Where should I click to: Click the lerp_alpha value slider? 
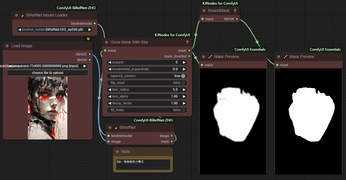tap(147, 96)
